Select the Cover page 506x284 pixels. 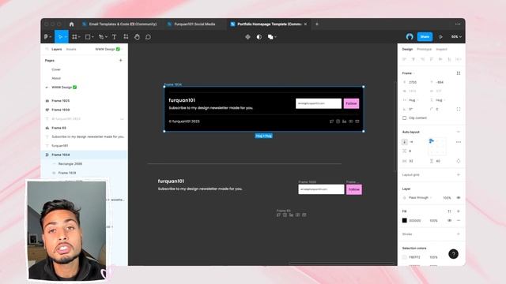coord(56,69)
